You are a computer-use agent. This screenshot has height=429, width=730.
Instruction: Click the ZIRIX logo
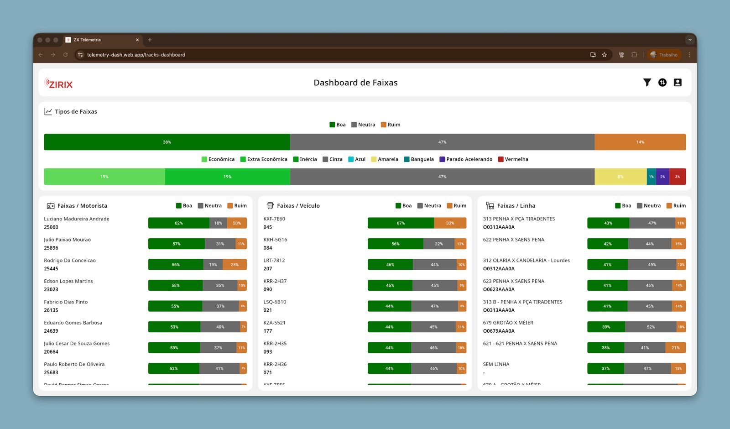(x=59, y=84)
